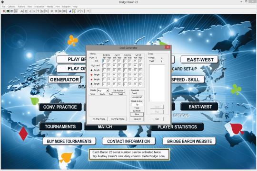Image resolution: width=257 pixels, height=171 pixels.
Task: Click the last arrow icon in toolbar
Action: pyautogui.click(x=88, y=11)
